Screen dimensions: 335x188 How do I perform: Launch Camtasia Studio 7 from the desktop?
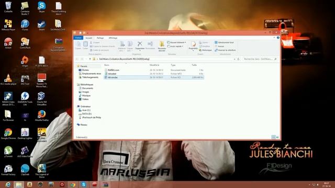(x=25, y=8)
